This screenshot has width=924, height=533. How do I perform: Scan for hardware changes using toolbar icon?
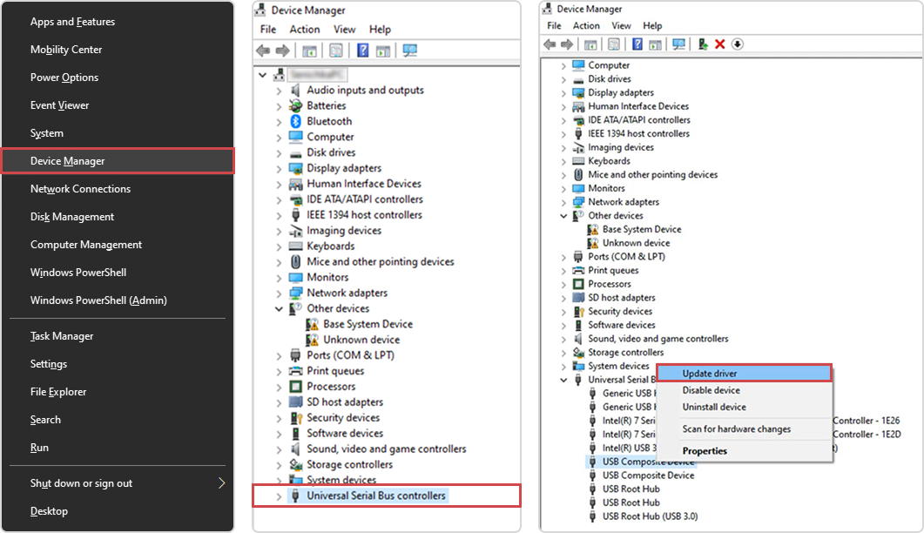point(680,44)
